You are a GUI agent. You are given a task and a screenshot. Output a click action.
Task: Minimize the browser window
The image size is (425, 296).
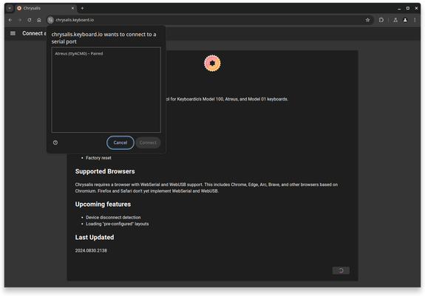click(399, 8)
